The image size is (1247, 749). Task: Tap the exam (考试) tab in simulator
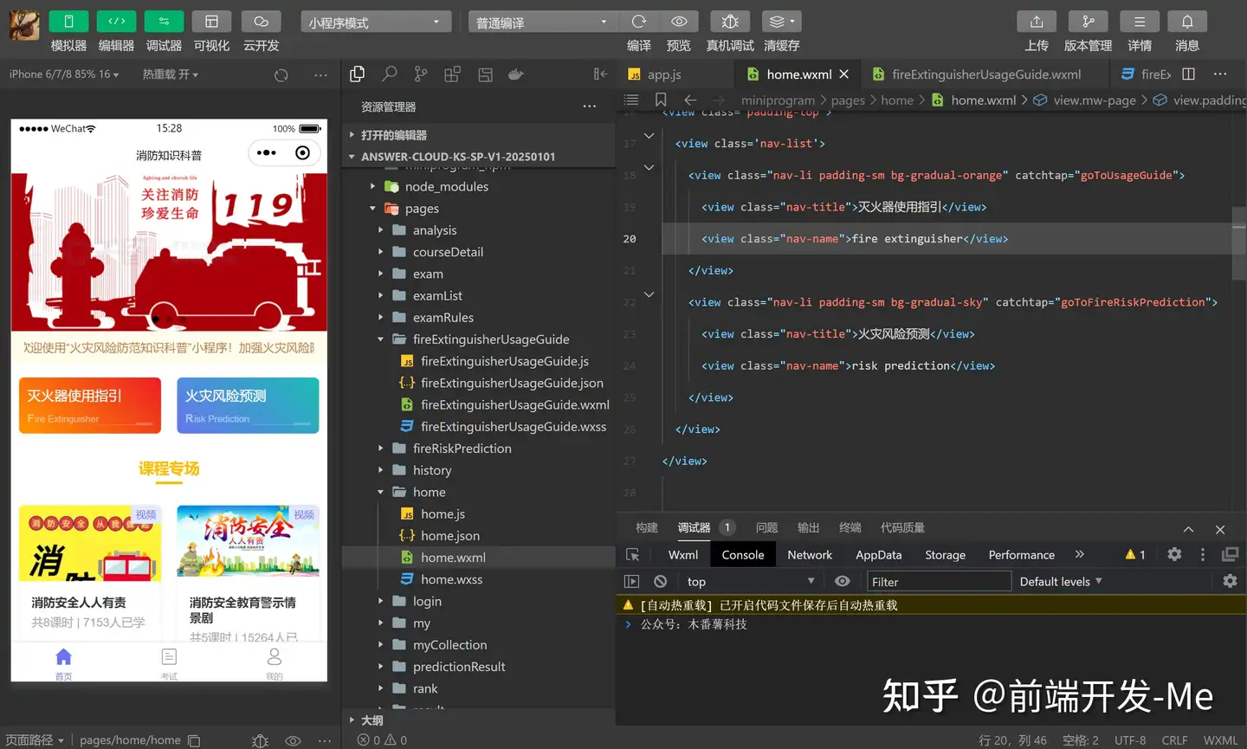coord(169,663)
